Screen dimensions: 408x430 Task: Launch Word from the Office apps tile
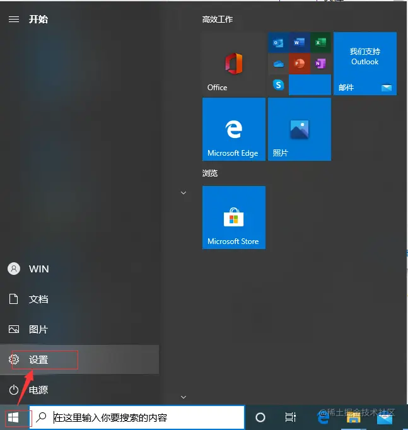[x=299, y=42]
